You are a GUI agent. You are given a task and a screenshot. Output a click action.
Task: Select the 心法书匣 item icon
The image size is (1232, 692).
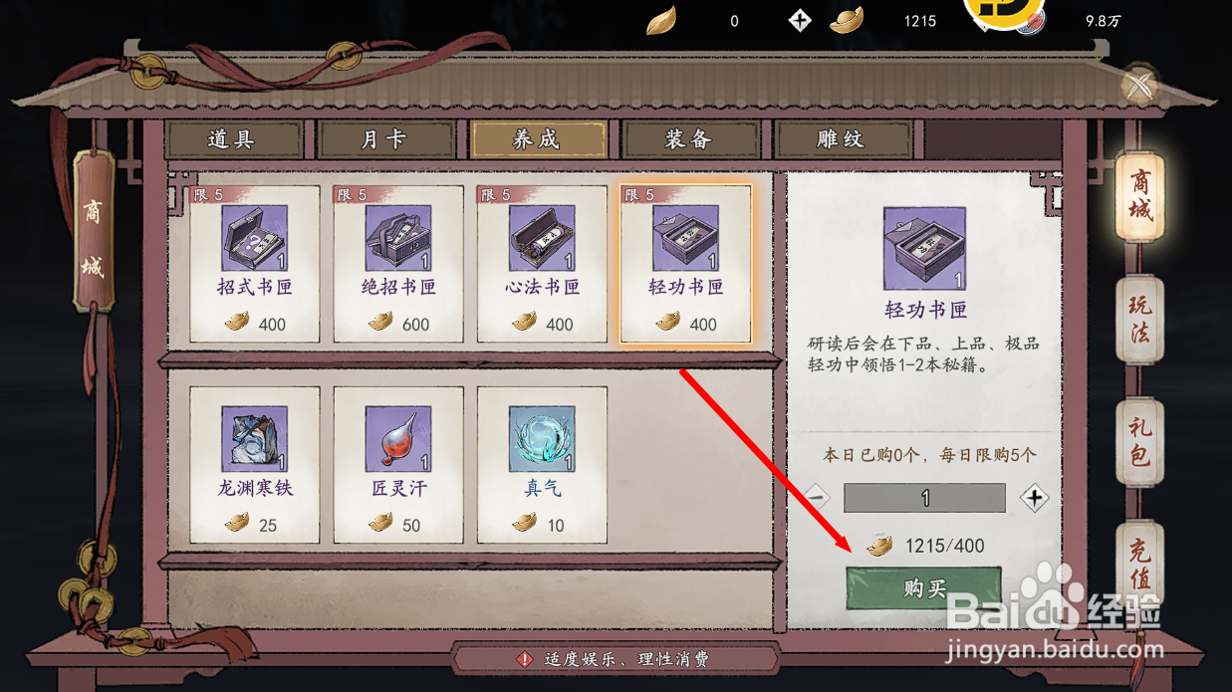(542, 238)
